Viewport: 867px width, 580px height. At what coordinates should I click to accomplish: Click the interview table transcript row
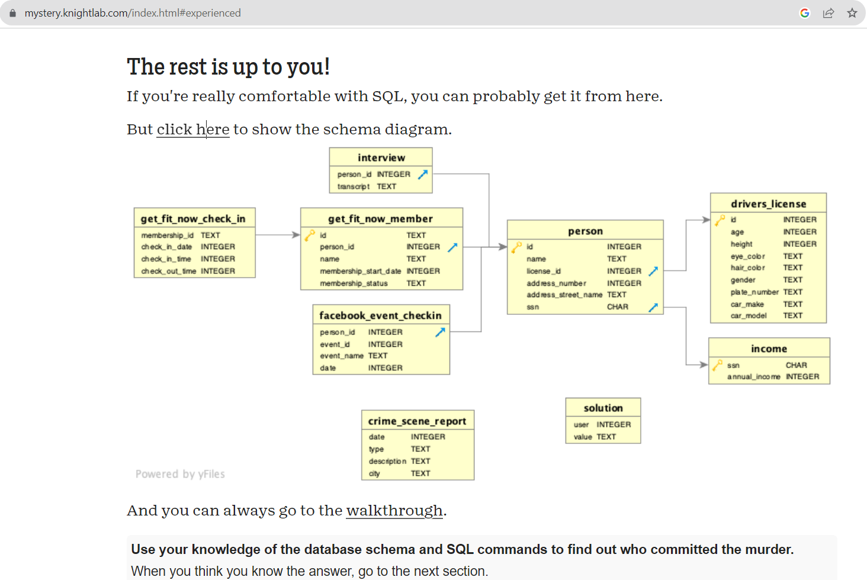(367, 186)
